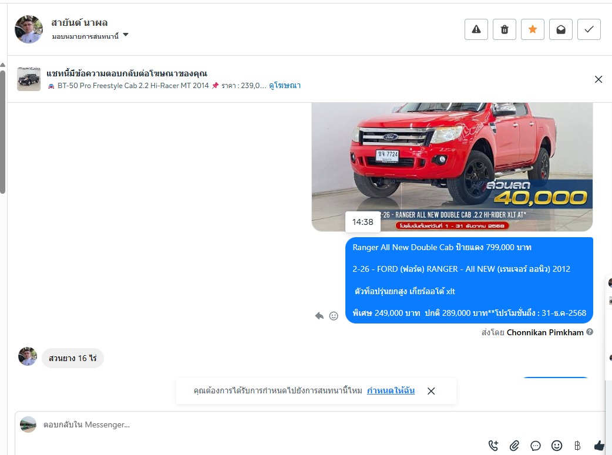The width and height of the screenshot is (612, 455).
Task: Attach a file using the paperclip icon
Action: click(515, 446)
